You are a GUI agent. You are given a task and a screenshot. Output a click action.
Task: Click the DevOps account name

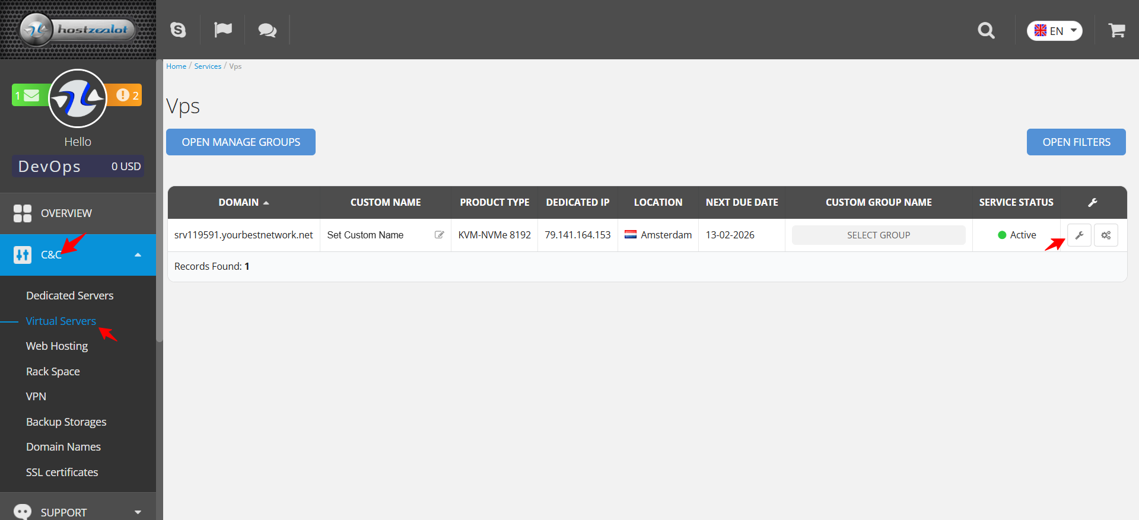(x=49, y=167)
